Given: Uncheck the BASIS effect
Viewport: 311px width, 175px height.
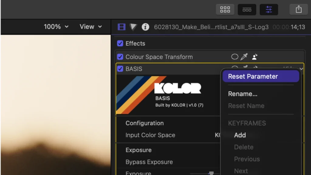Looking at the screenshot, I should tap(120, 69).
